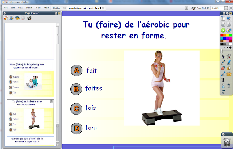Open the View menu
233x149 pixels.
pyautogui.click(x=20, y=8)
